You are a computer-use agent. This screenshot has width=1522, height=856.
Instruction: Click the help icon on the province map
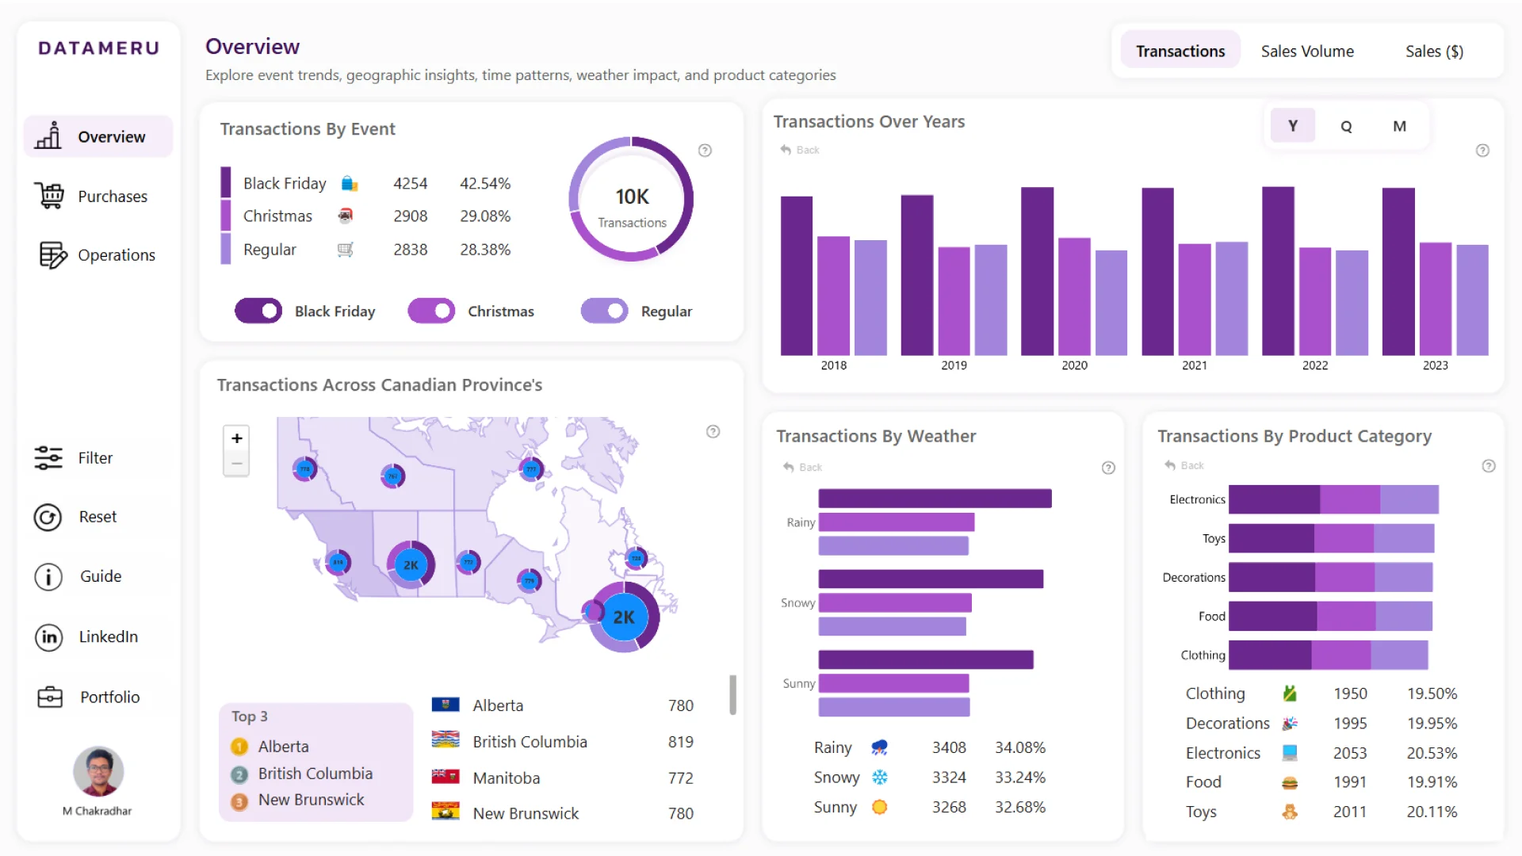tap(713, 432)
